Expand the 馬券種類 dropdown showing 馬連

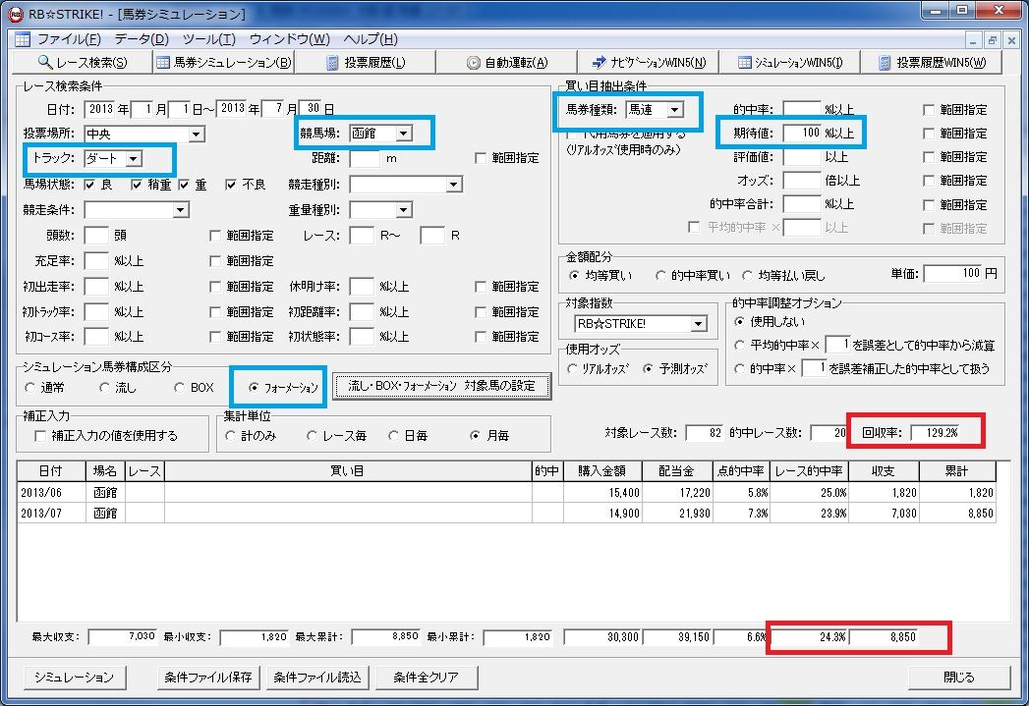point(675,109)
